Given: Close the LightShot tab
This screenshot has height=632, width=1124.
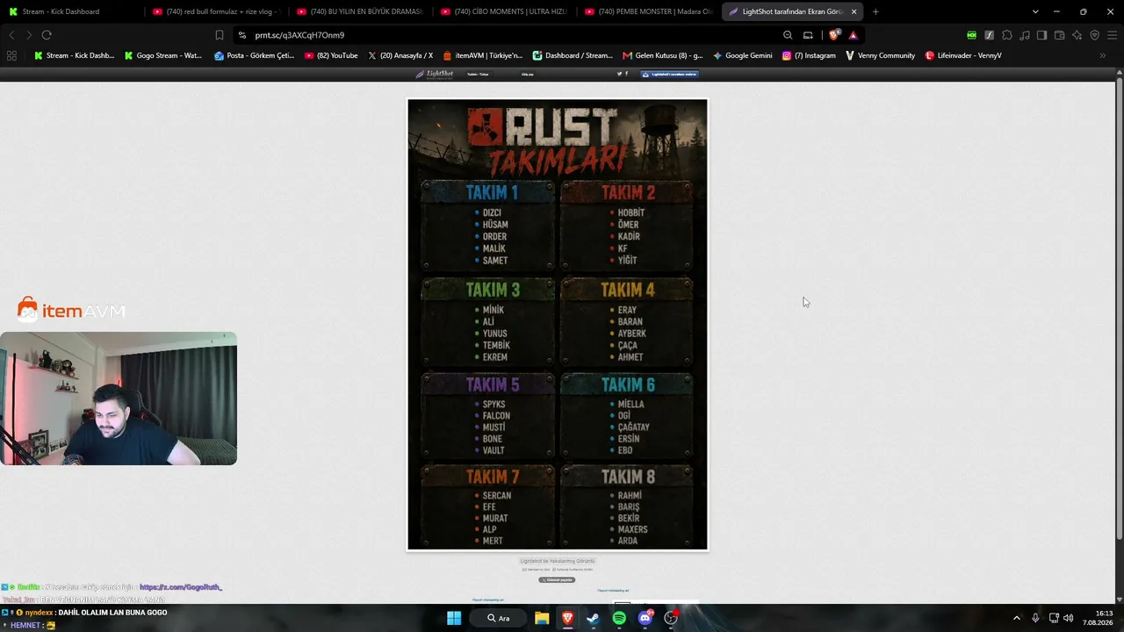Looking at the screenshot, I should click(x=854, y=11).
